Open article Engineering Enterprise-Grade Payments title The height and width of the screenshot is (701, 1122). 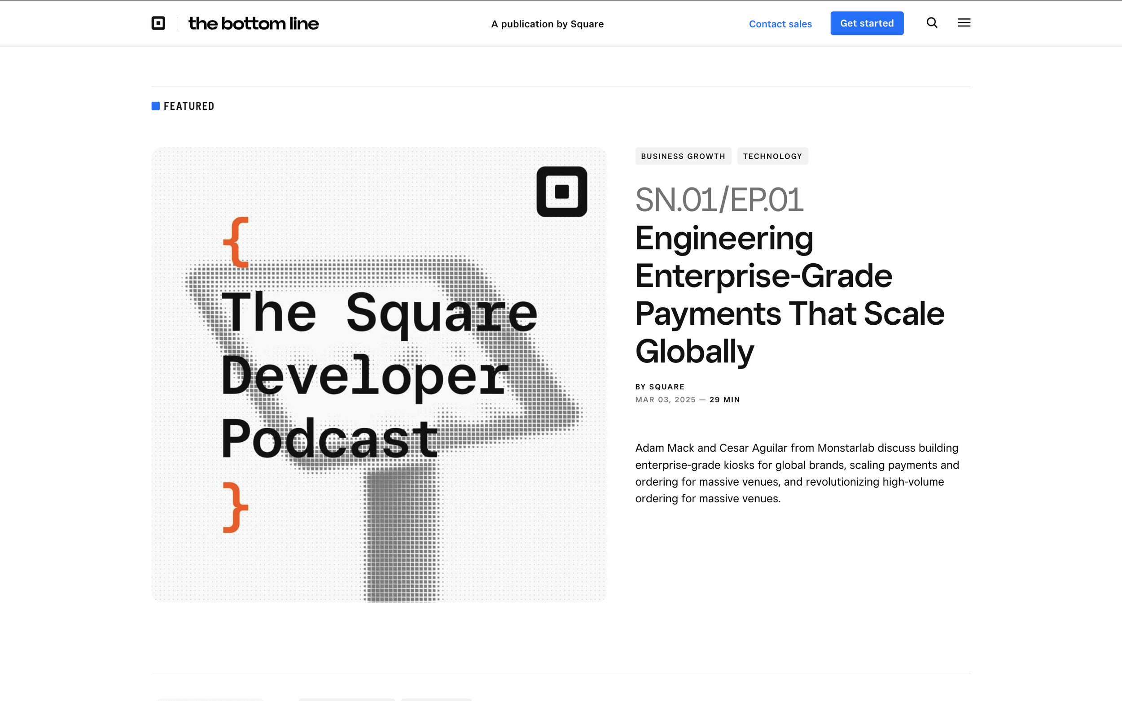tap(789, 294)
